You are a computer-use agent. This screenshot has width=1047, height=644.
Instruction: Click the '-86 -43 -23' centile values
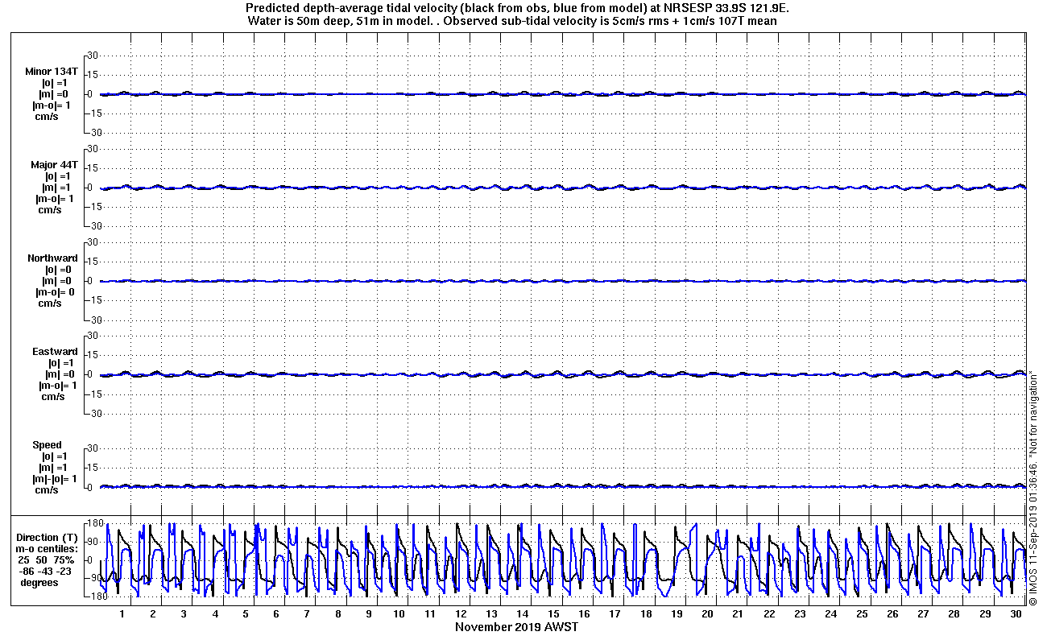47,571
